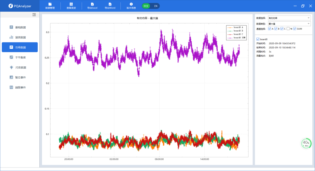Expand the 数据类型 dropdown showing 最大值
Image resolution: width=315 pixels, height=171 pixels.
coord(289,24)
